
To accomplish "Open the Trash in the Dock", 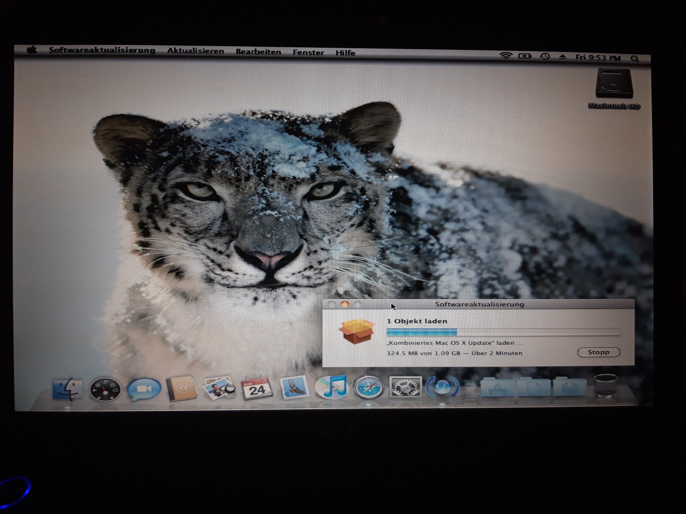I will coord(606,386).
